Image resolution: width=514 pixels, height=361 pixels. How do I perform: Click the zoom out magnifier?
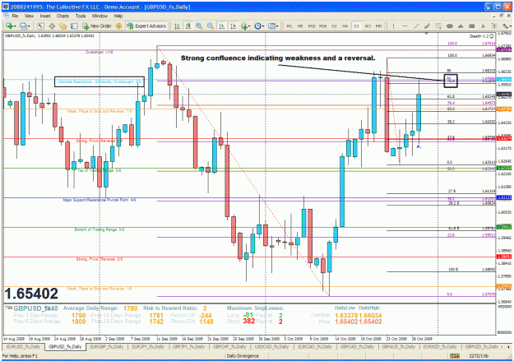211,25
